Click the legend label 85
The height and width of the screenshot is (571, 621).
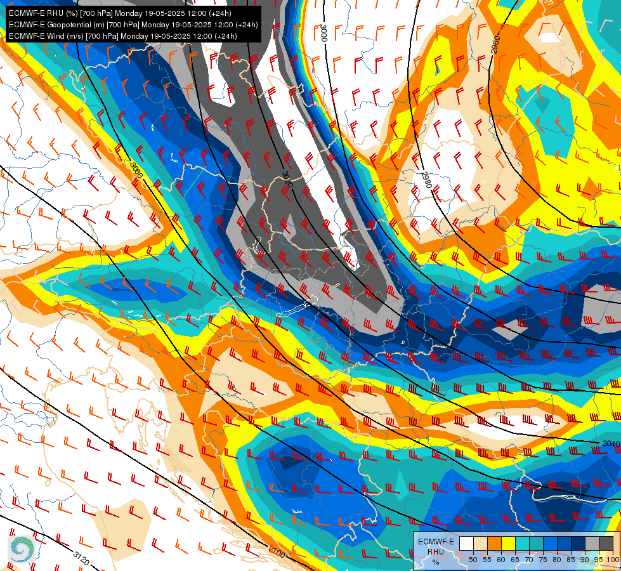tap(571, 560)
